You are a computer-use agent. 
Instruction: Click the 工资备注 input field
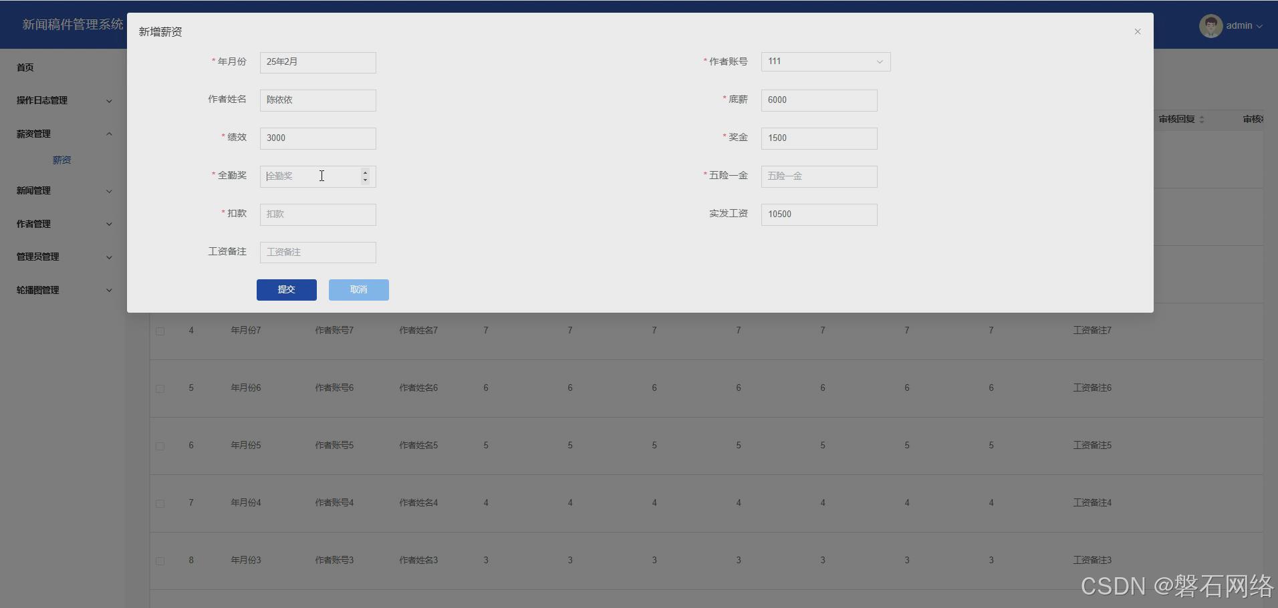coord(317,253)
